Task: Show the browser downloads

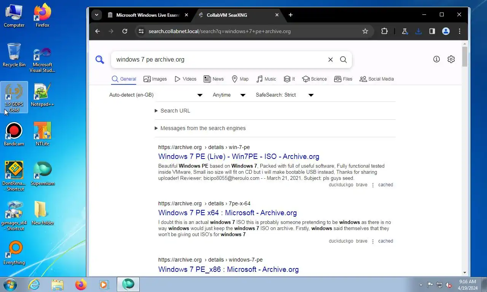Action: click(419, 31)
